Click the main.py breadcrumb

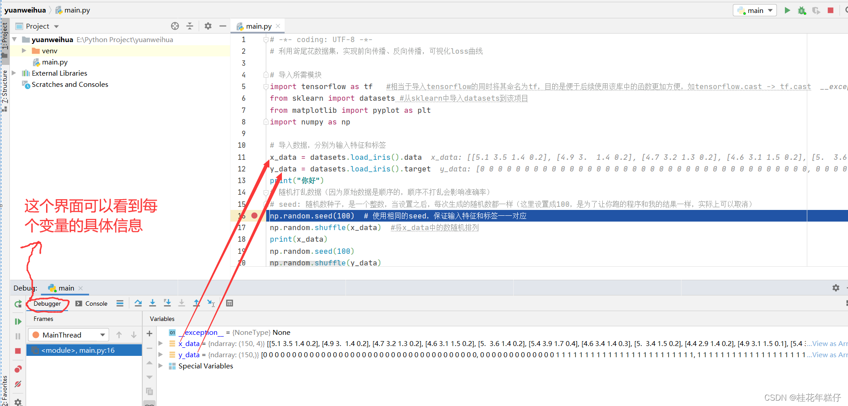click(x=72, y=10)
